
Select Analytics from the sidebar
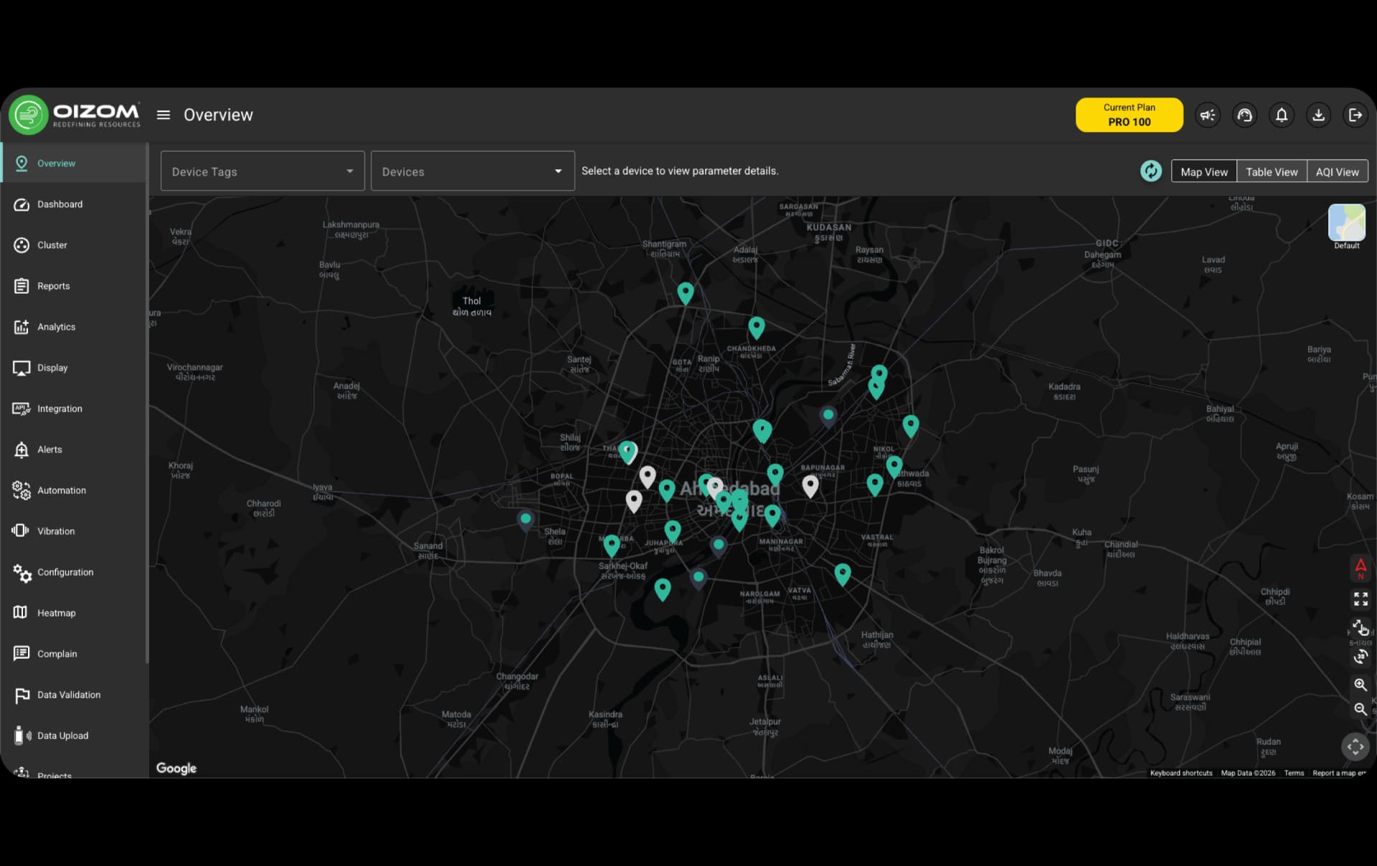tap(56, 326)
